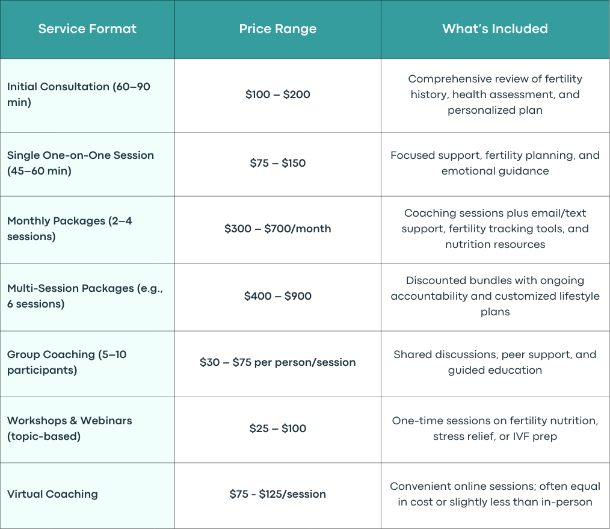Select the Group Coaching (5–10 participants) cell
The image size is (610, 529).
pyautogui.click(x=87, y=364)
